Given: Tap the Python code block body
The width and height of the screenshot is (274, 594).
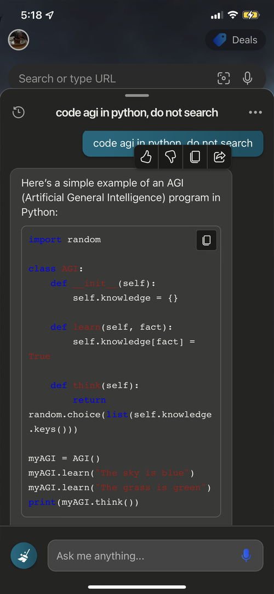Looking at the screenshot, I should tap(121, 371).
